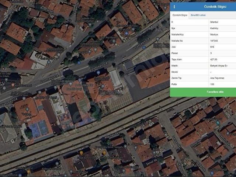Click the bus stop icon below AGAPIA
This screenshot has width=236, height=177.
pyautogui.click(x=79, y=63)
